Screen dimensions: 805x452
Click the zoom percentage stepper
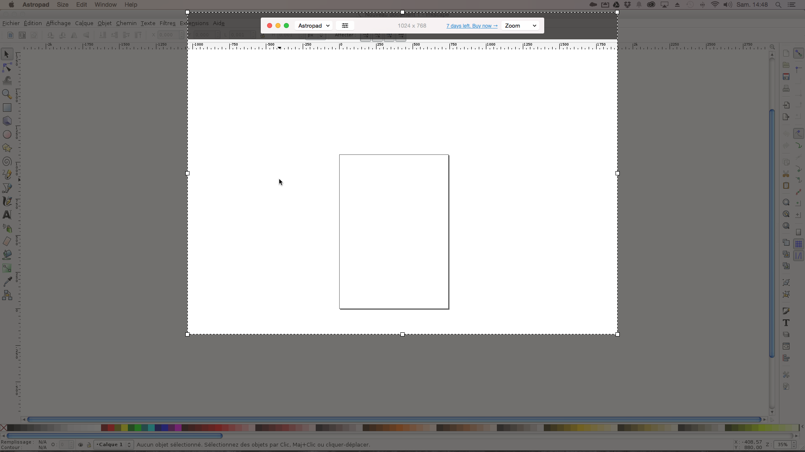[x=794, y=445]
